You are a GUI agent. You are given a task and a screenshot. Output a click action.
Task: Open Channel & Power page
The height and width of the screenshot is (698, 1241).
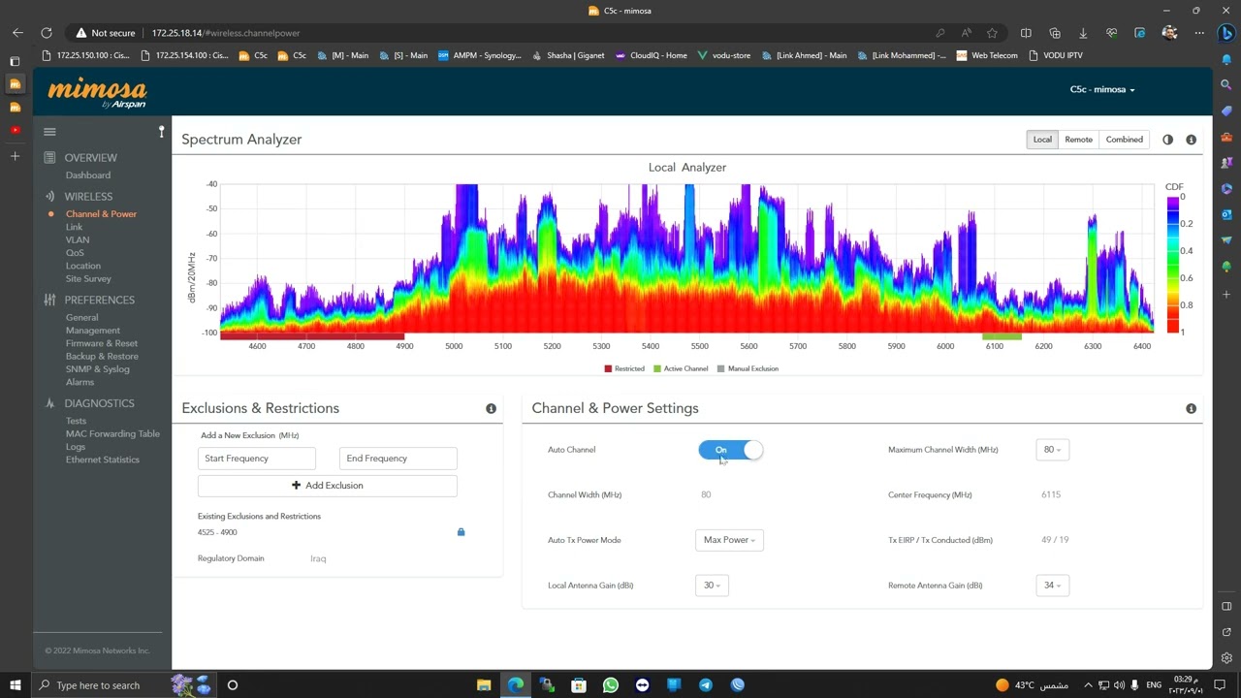point(101,214)
